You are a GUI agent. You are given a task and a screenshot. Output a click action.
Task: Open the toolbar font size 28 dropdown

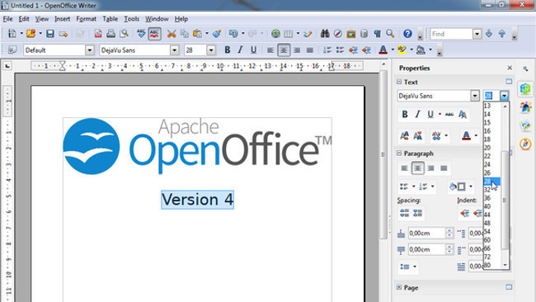point(211,50)
